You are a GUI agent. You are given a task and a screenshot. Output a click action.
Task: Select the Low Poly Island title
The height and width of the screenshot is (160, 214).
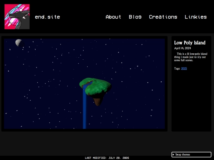coord(190,43)
